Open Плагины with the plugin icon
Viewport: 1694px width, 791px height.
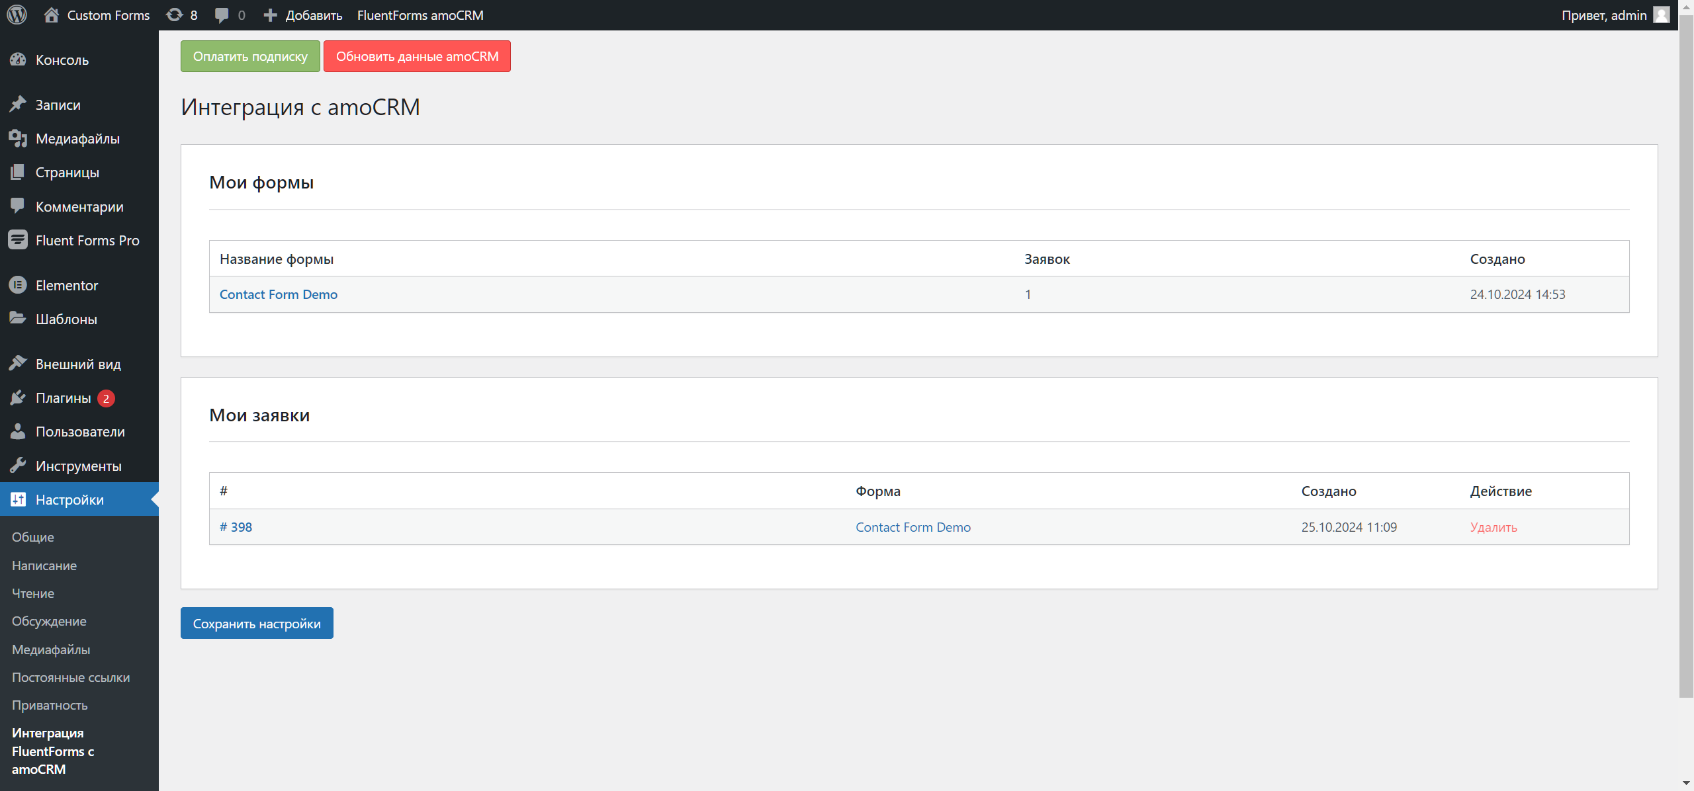[18, 397]
